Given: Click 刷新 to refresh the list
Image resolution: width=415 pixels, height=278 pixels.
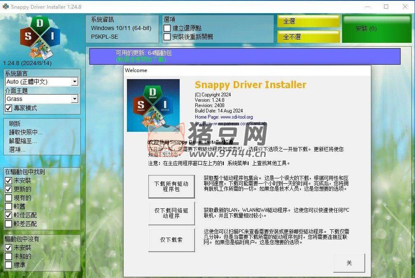Looking at the screenshot, I should tap(15, 124).
